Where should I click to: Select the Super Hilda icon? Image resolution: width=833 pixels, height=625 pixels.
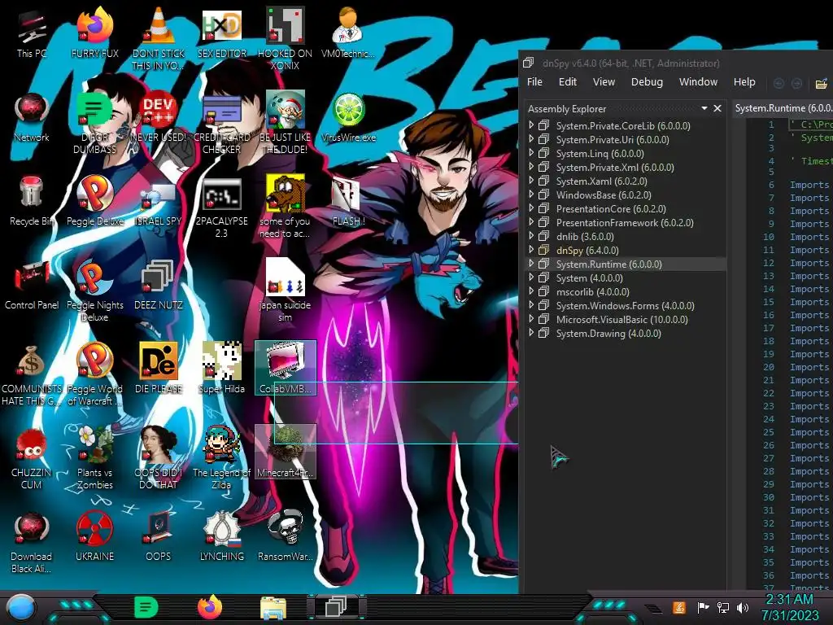coord(222,369)
